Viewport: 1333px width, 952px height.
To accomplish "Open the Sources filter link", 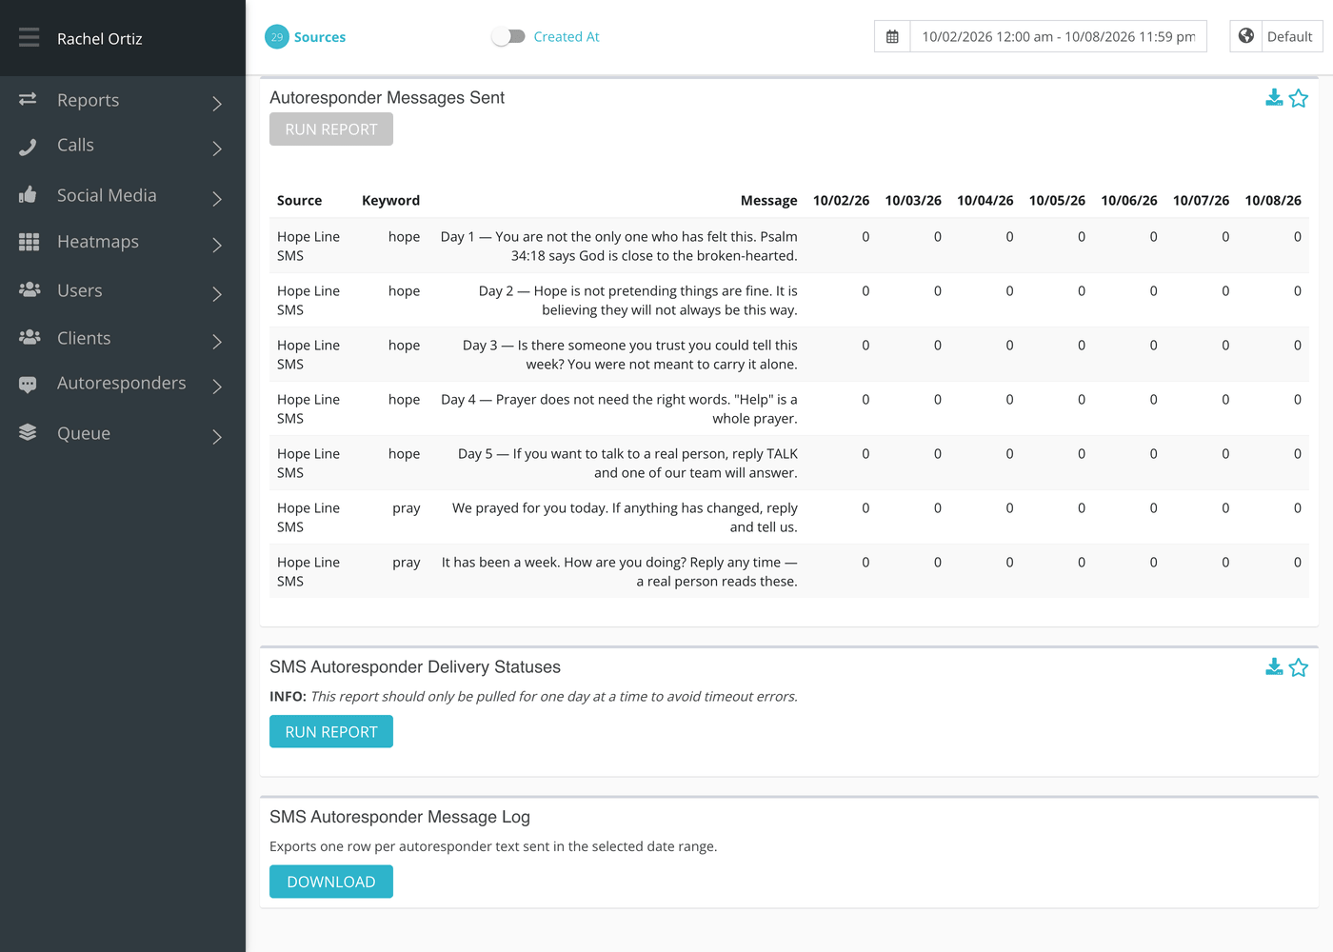I will (320, 37).
